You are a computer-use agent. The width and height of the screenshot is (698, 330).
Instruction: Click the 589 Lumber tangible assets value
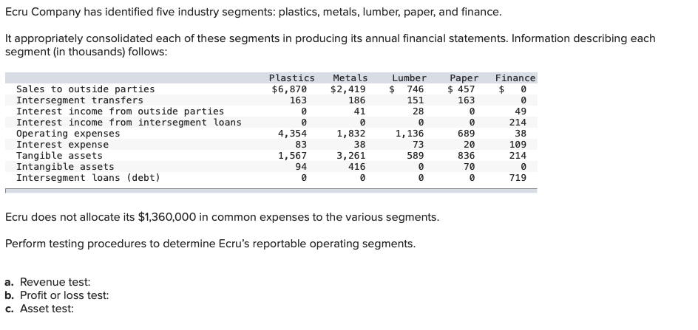416,156
